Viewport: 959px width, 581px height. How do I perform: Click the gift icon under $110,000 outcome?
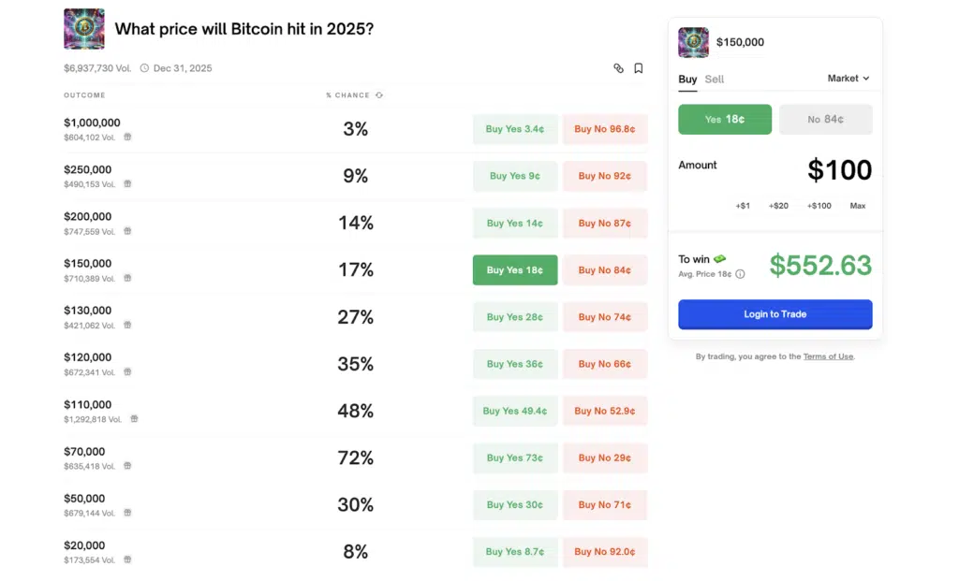pyautogui.click(x=134, y=419)
